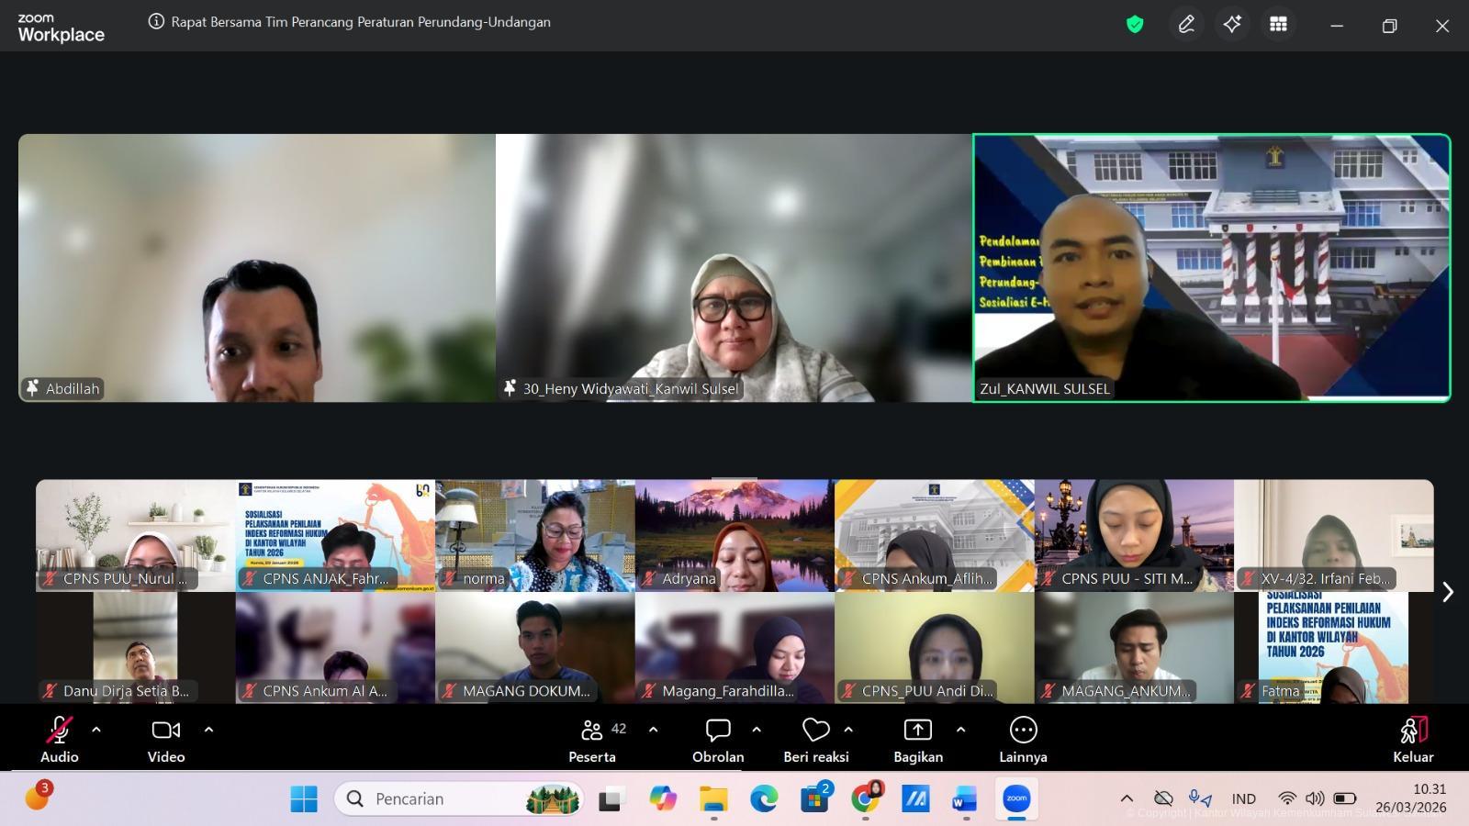The image size is (1469, 826).
Task: Select the annotation pen icon in title bar
Action: point(1186,25)
